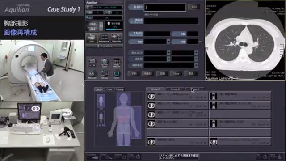Click the leftmost gantry icon on bottom bar
Screen dimensions: 286x161
[93, 157]
